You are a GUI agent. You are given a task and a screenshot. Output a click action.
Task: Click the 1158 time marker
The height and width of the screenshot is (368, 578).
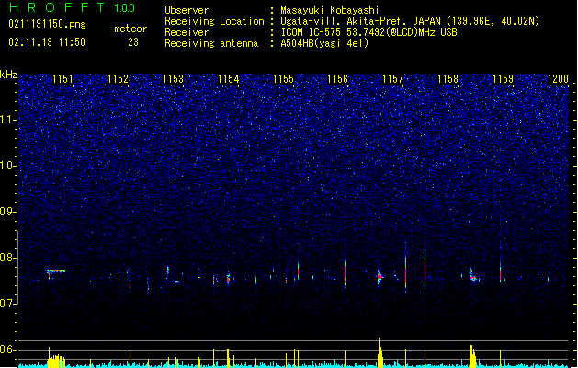[x=448, y=78]
